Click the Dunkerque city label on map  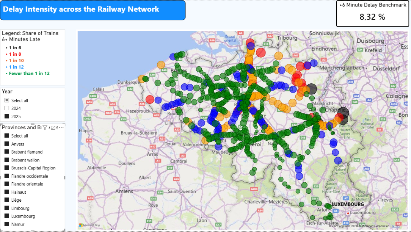point(129,82)
